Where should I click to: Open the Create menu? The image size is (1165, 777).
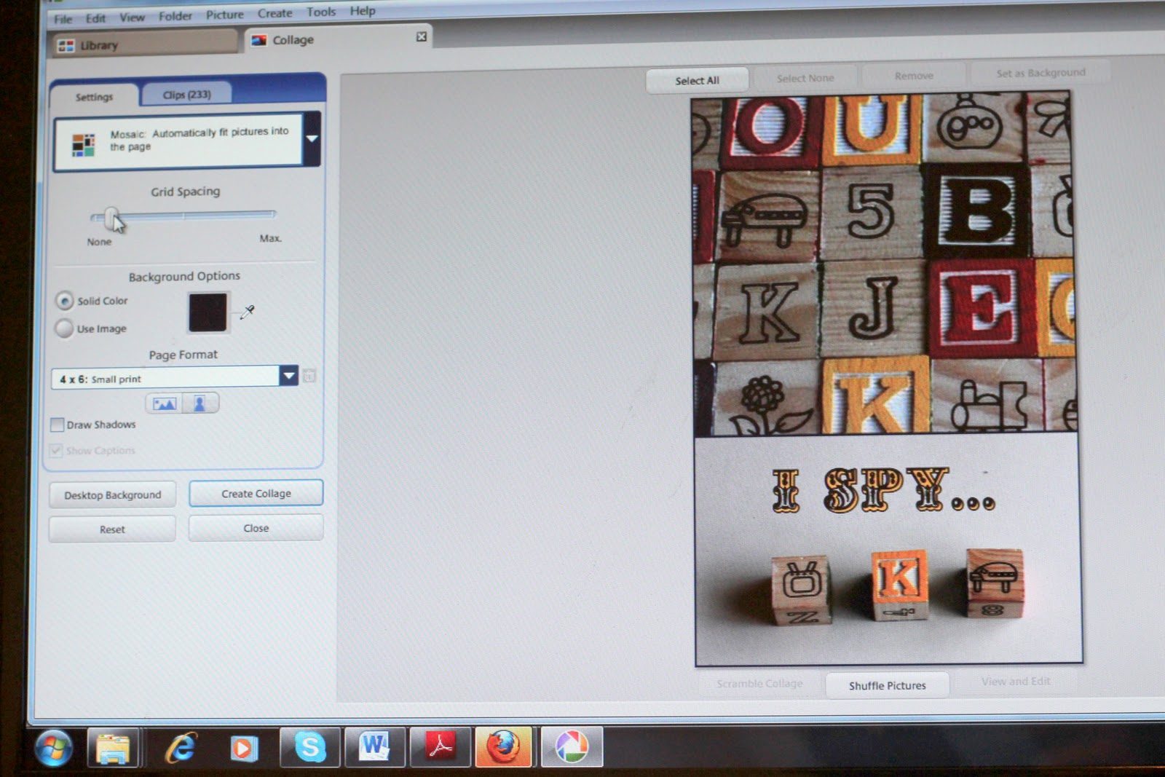point(275,13)
